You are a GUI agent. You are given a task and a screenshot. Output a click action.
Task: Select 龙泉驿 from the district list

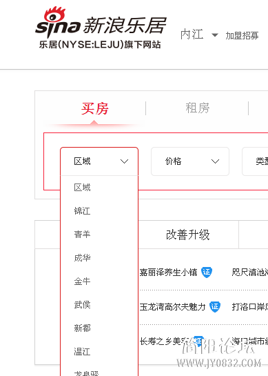point(86,373)
